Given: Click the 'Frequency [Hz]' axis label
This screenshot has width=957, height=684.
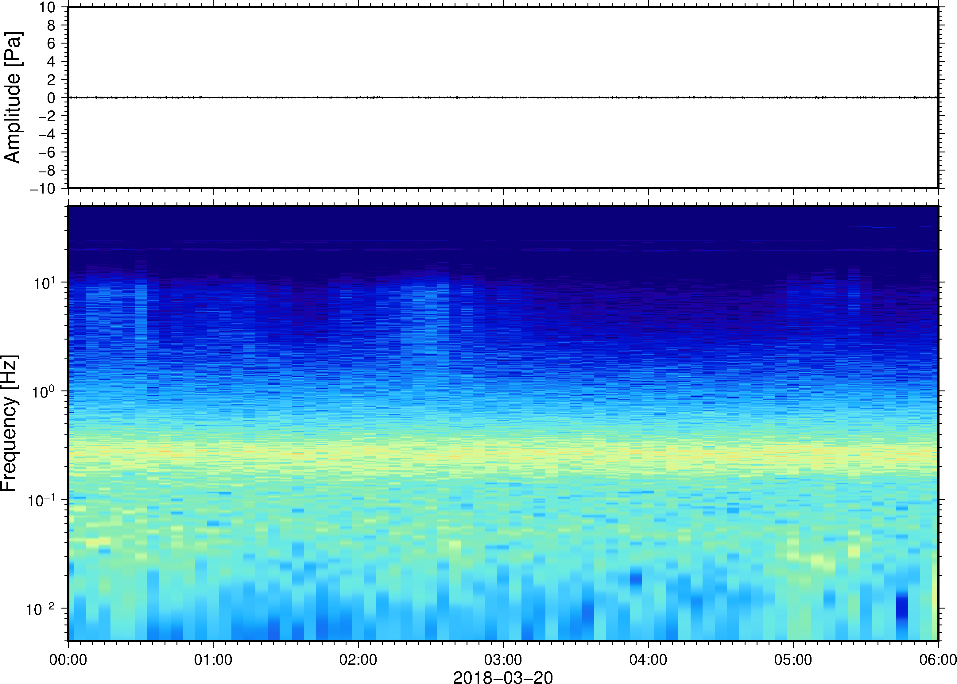Looking at the screenshot, I should pos(9,423).
